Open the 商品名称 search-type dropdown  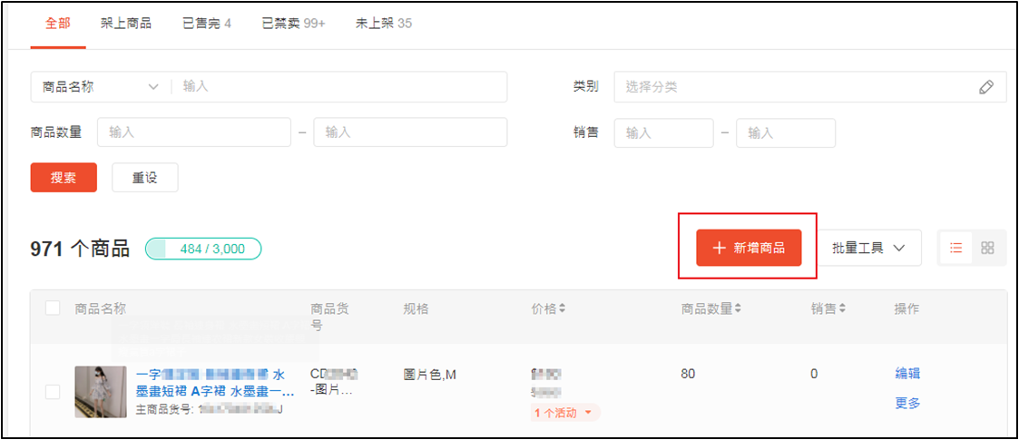[101, 87]
